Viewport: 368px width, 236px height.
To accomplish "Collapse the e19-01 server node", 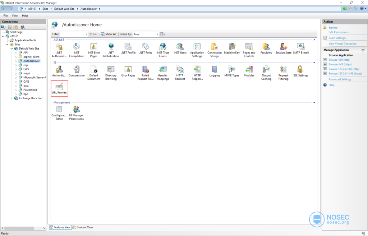I will click(x=3, y=36).
